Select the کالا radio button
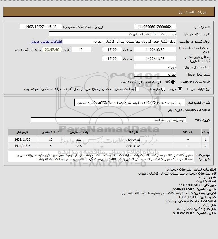 [x=173, y=82]
